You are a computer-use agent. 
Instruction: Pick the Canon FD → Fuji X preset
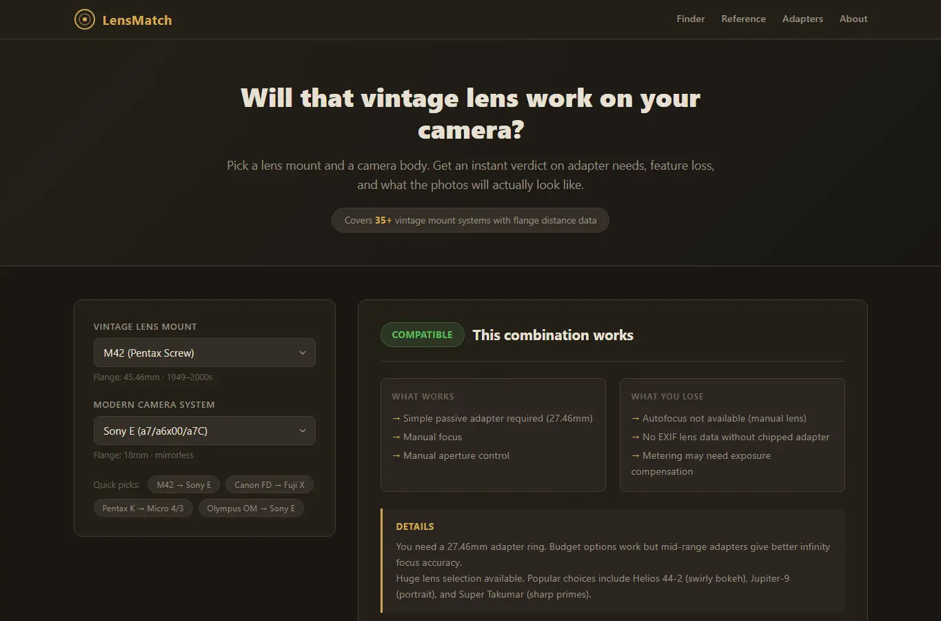coord(270,485)
